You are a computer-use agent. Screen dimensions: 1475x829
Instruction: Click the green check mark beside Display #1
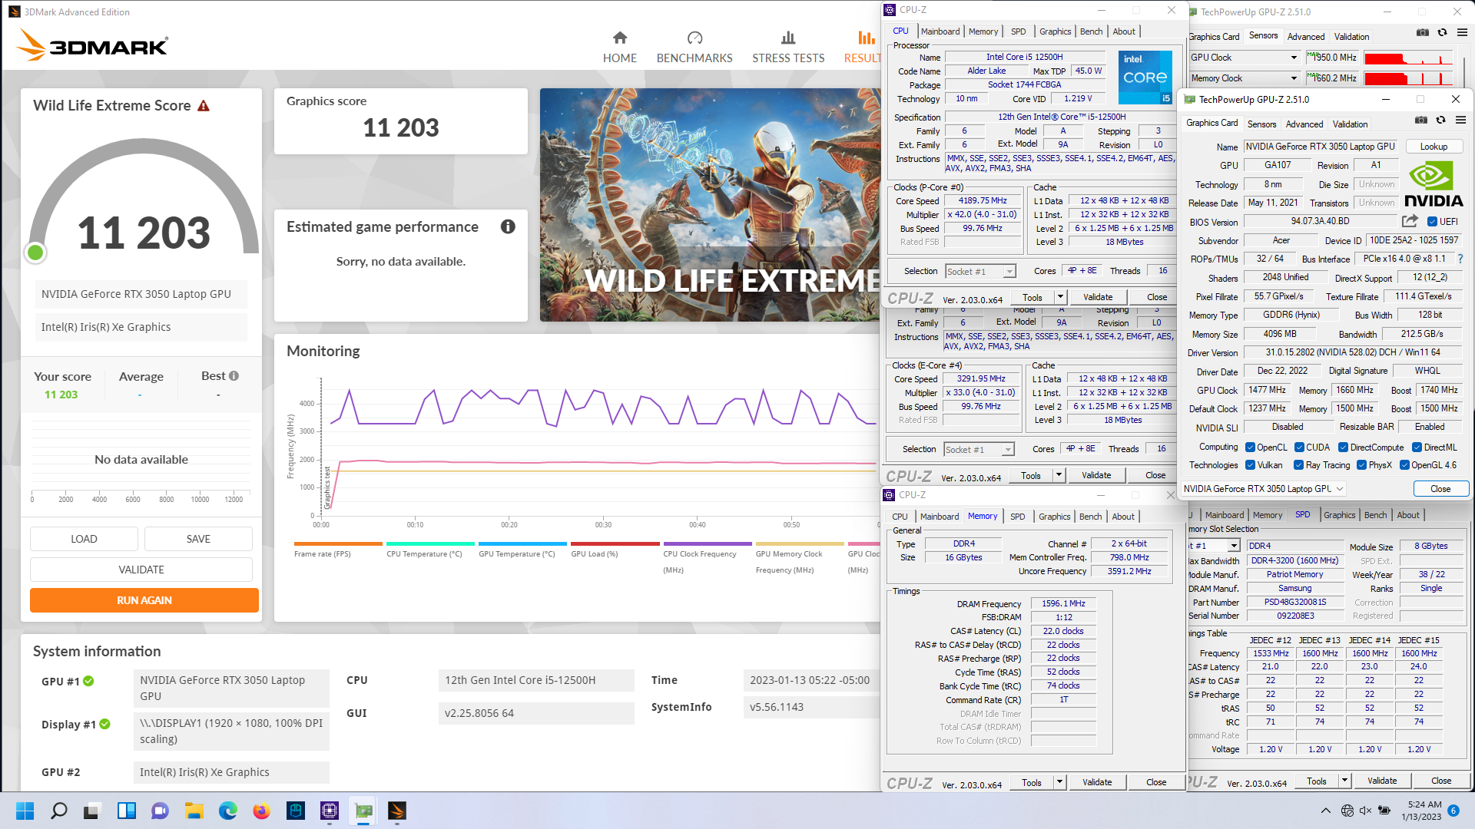(x=104, y=724)
